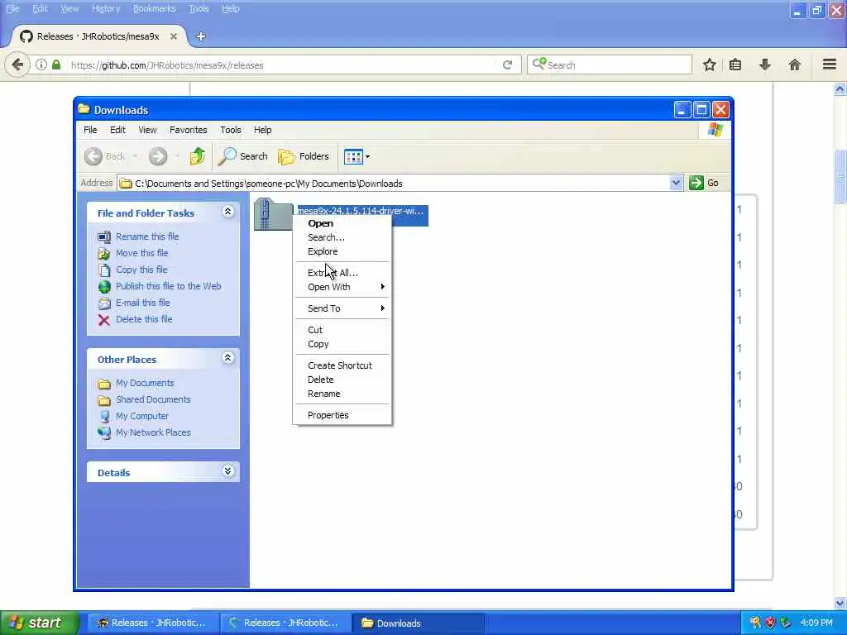Open My Documents in Other Places
This screenshot has height=635, width=847.
pos(145,383)
